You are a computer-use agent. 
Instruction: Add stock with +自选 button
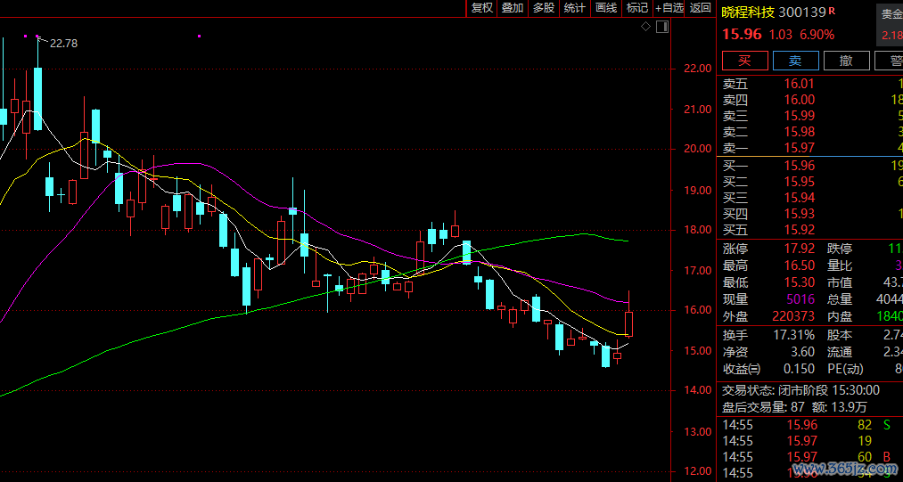click(669, 7)
